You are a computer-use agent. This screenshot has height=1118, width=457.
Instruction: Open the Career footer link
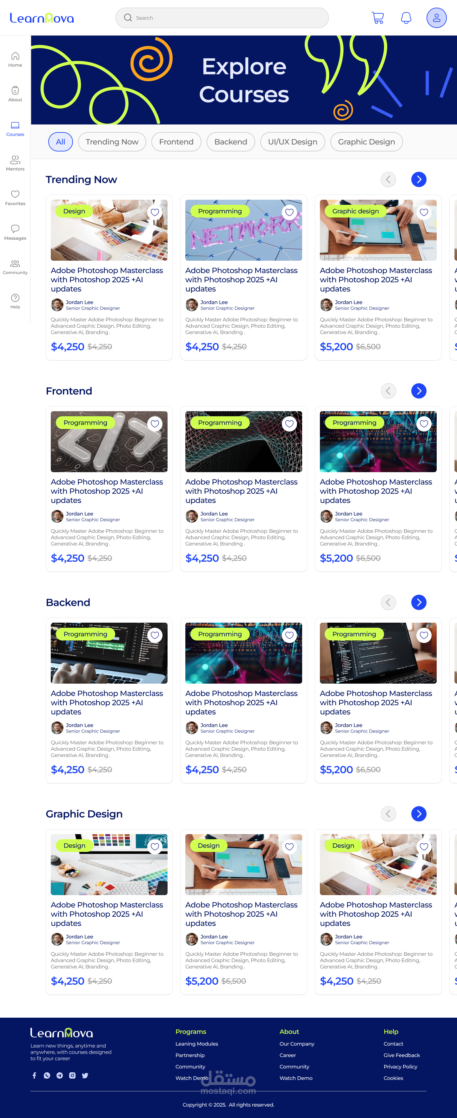288,1055
